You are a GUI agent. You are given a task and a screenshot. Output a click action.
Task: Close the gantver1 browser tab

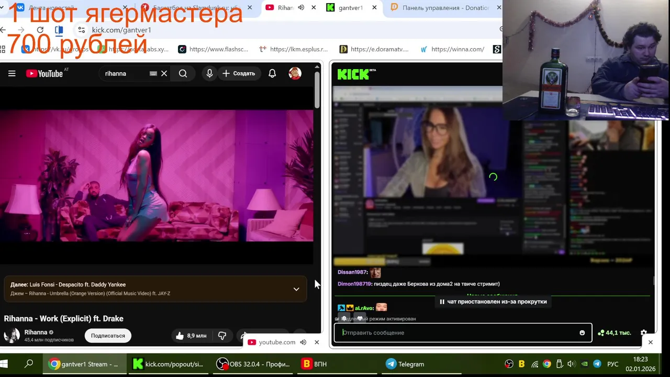click(374, 8)
